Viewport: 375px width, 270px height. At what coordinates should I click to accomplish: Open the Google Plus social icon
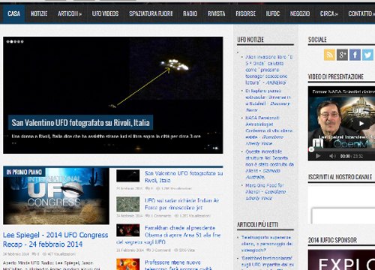pyautogui.click(x=342, y=55)
